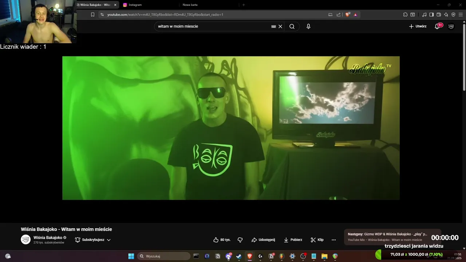
Task: Focus the YouTube search input field
Action: click(213, 26)
